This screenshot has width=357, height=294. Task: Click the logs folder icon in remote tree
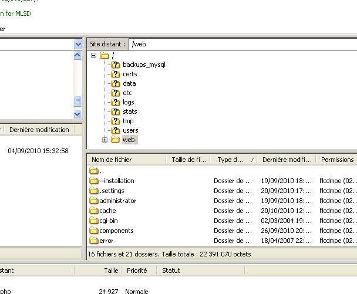pyautogui.click(x=115, y=102)
